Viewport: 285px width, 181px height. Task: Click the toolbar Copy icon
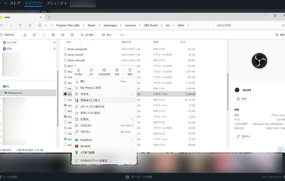coord(34,35)
